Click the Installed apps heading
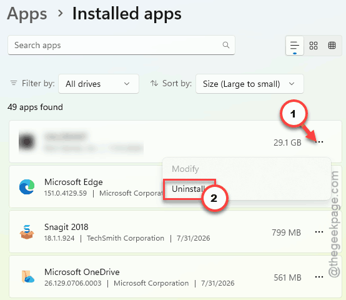346x300 pixels. click(127, 14)
